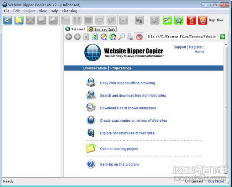Screen dimensions: 232x187
Task: Switch to Project Mode
Action: [121, 68]
